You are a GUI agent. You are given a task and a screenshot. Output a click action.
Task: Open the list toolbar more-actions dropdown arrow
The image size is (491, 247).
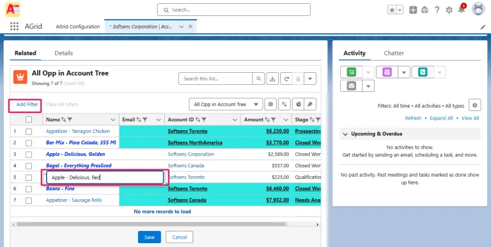310,79
